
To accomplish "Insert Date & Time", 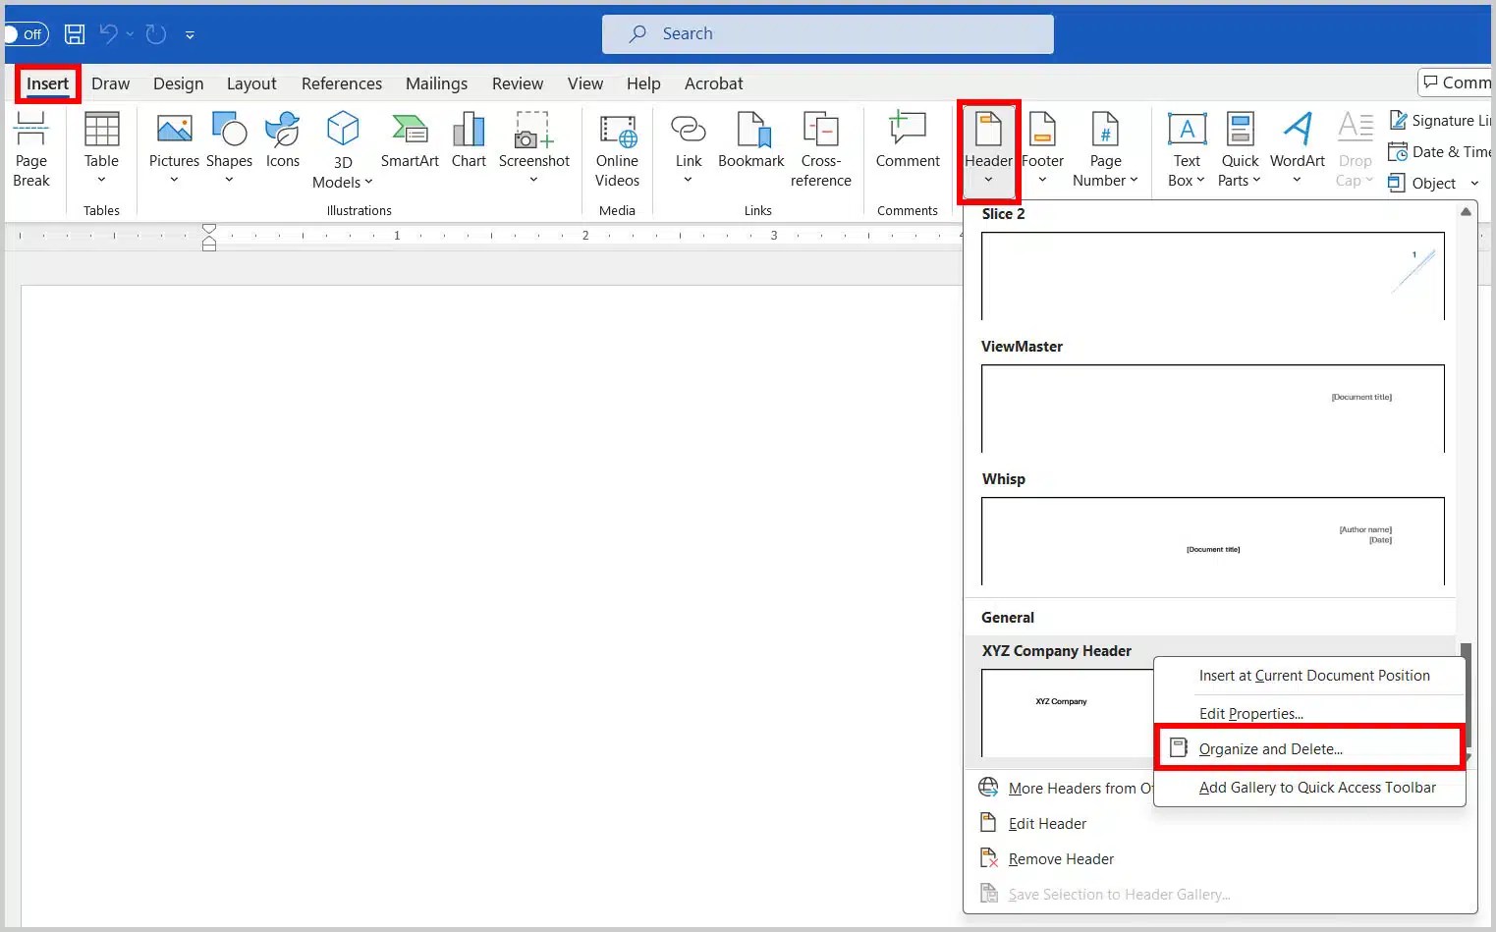I will click(1440, 152).
